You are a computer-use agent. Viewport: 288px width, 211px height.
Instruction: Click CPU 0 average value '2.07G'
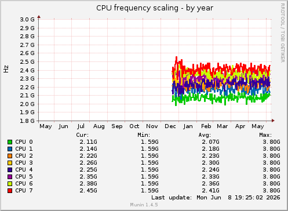211,142
